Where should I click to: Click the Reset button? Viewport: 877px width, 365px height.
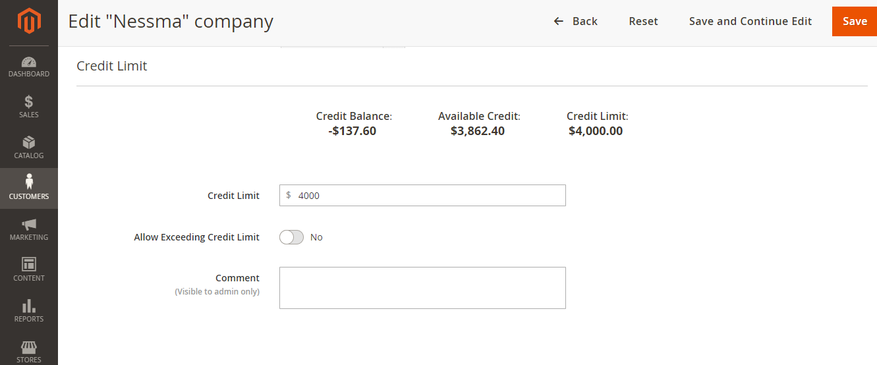tap(643, 21)
